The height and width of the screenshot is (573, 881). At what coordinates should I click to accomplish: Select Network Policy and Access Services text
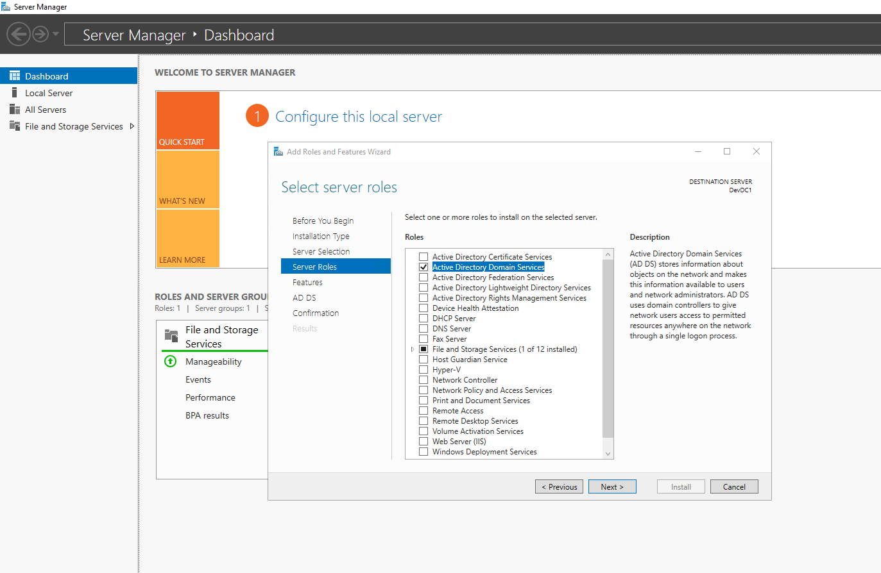[492, 390]
